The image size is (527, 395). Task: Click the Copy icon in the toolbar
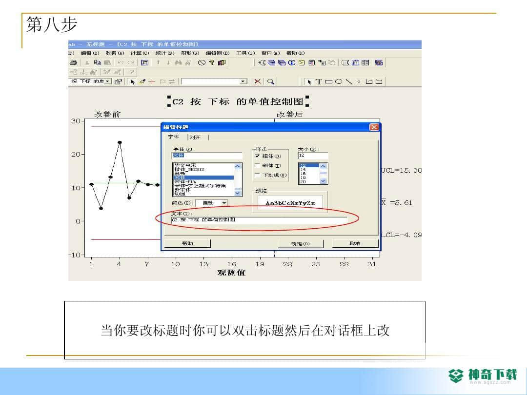click(98, 62)
